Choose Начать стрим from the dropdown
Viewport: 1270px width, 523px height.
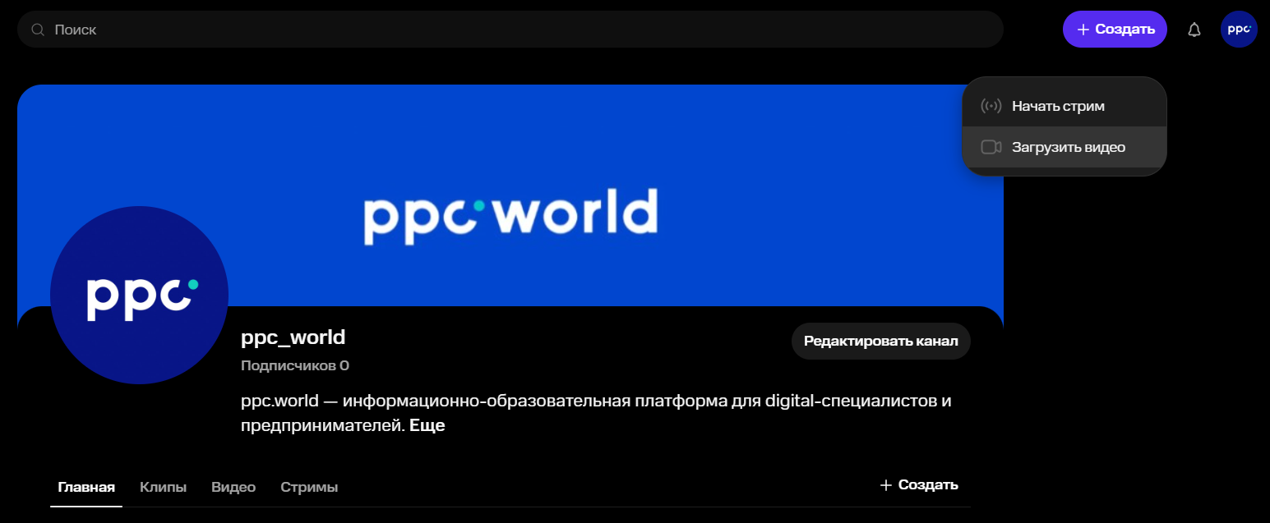[1064, 106]
